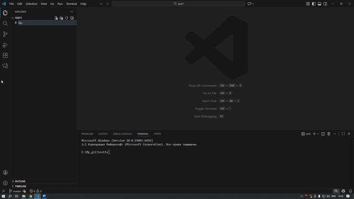Viewport: 354px width, 199px height.
Task: Collapse the TEST1 folder section
Action: (x=13, y=18)
